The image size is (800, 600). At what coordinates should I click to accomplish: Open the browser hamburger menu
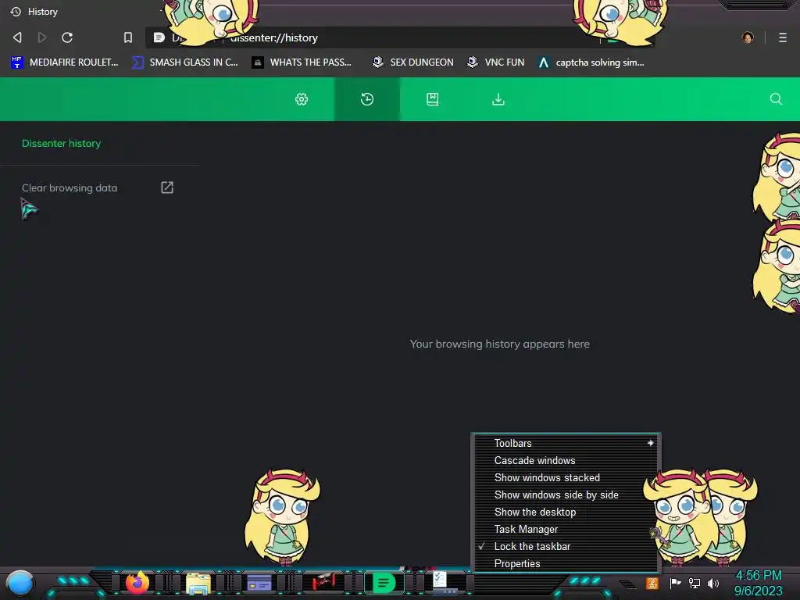click(783, 37)
